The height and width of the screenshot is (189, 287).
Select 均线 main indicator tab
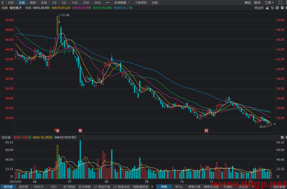coord(164,187)
